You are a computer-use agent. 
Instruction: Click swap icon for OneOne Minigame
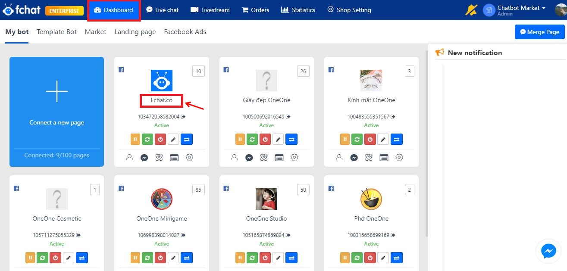[187, 258]
